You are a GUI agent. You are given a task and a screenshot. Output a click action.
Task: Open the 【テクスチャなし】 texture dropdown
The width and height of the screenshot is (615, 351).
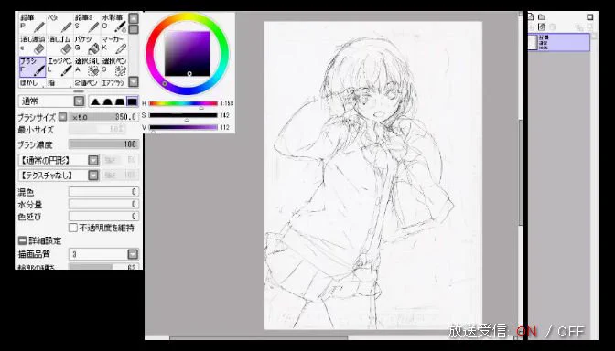pos(93,175)
